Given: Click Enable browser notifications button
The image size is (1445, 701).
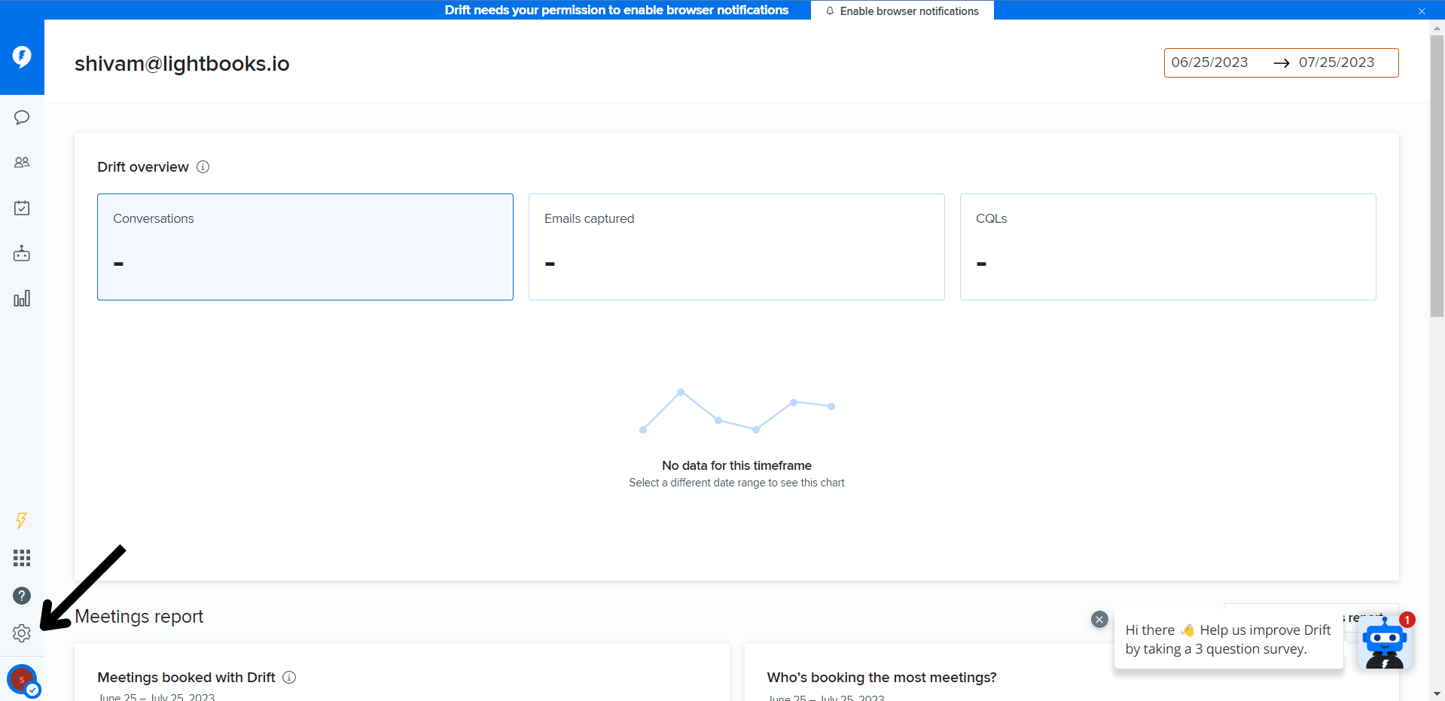Looking at the screenshot, I should pyautogui.click(x=902, y=11).
